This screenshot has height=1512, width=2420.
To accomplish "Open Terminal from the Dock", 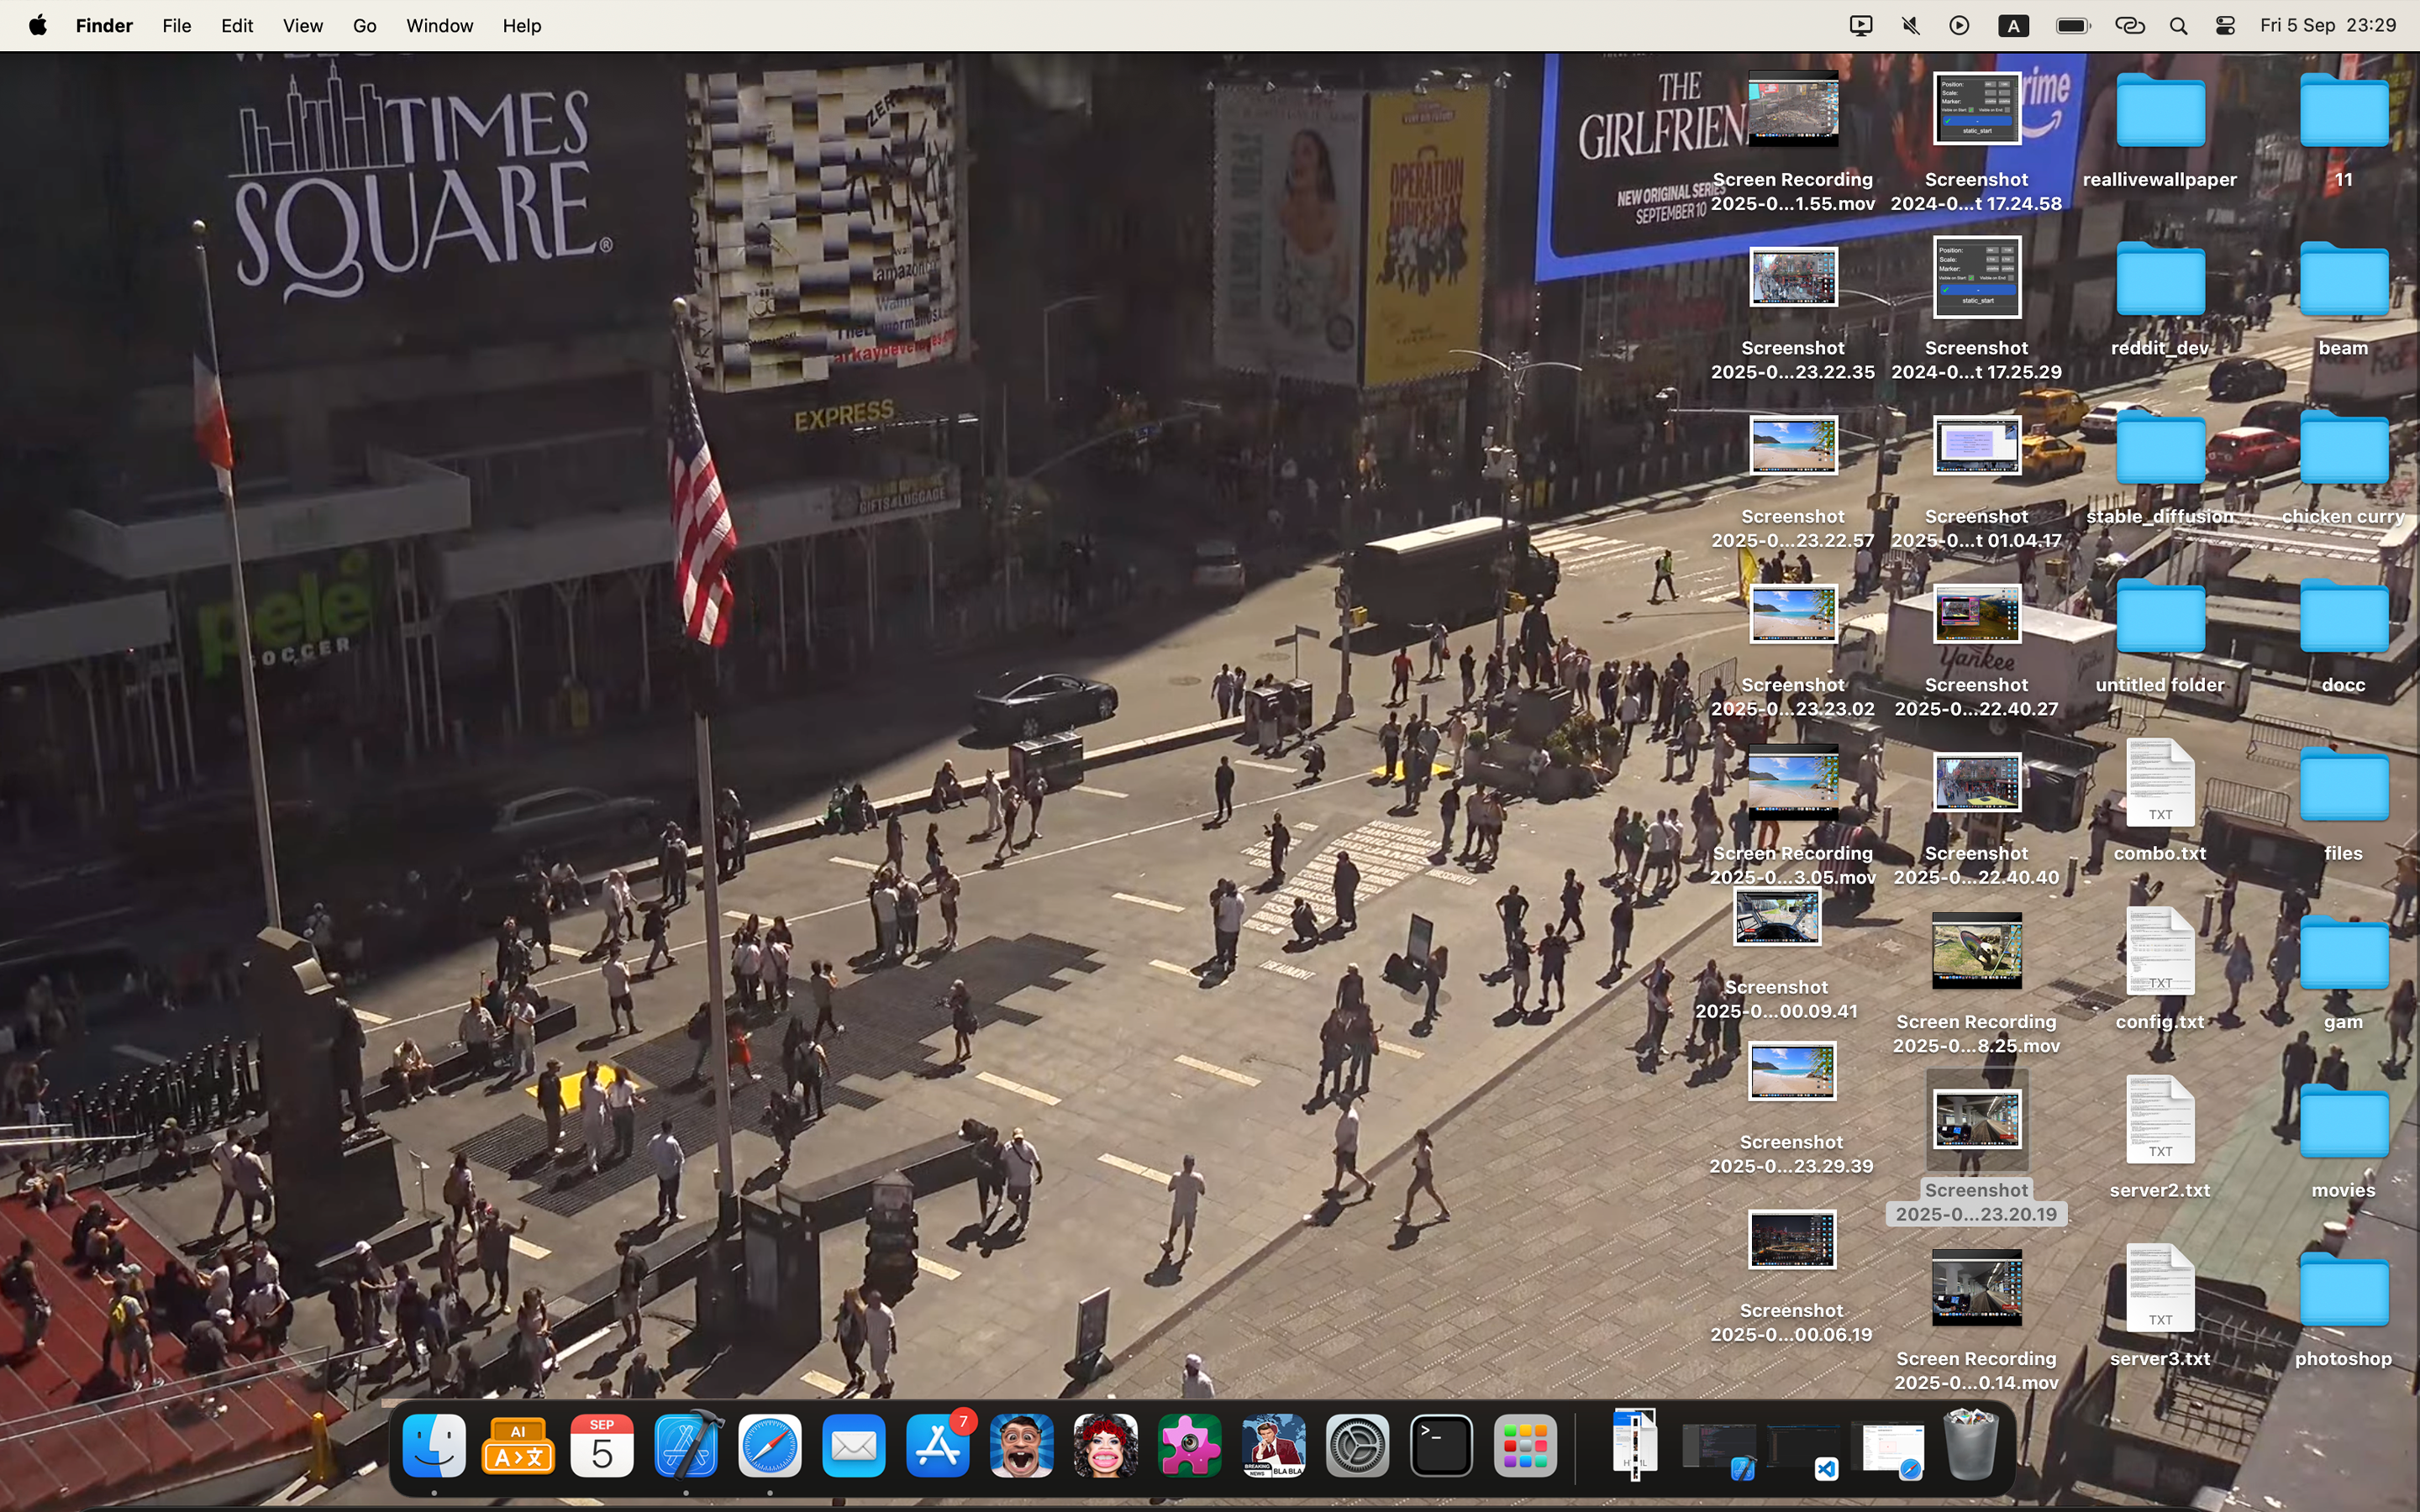I will click(1441, 1445).
